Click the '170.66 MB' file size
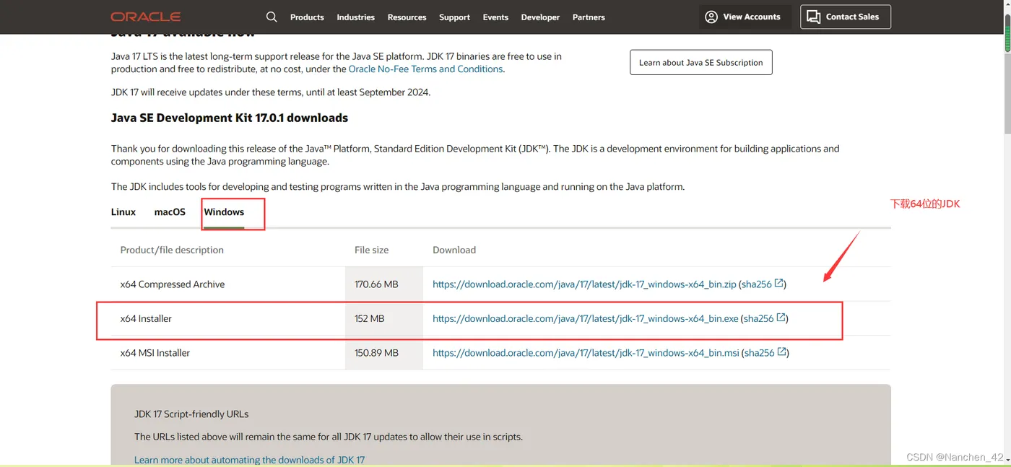This screenshot has width=1011, height=467. [376, 284]
